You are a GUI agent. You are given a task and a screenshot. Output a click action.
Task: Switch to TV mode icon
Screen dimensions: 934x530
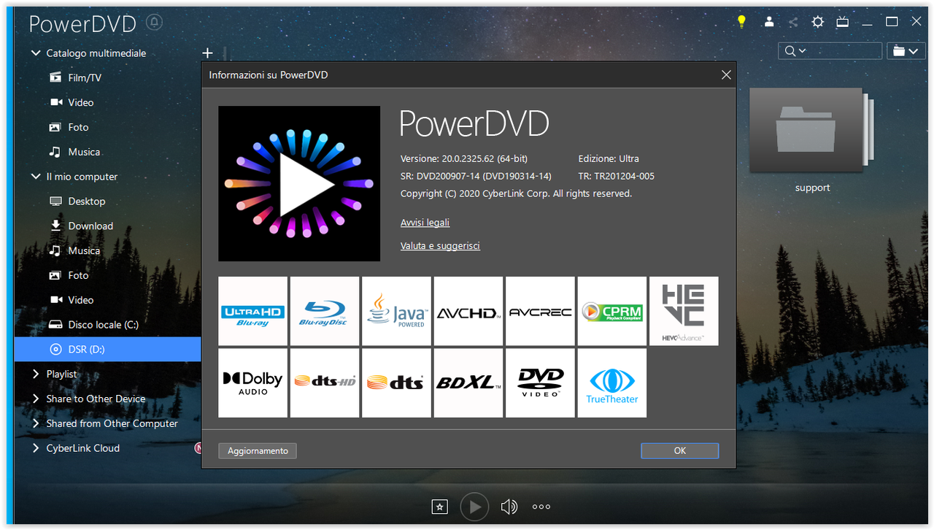[x=843, y=22]
